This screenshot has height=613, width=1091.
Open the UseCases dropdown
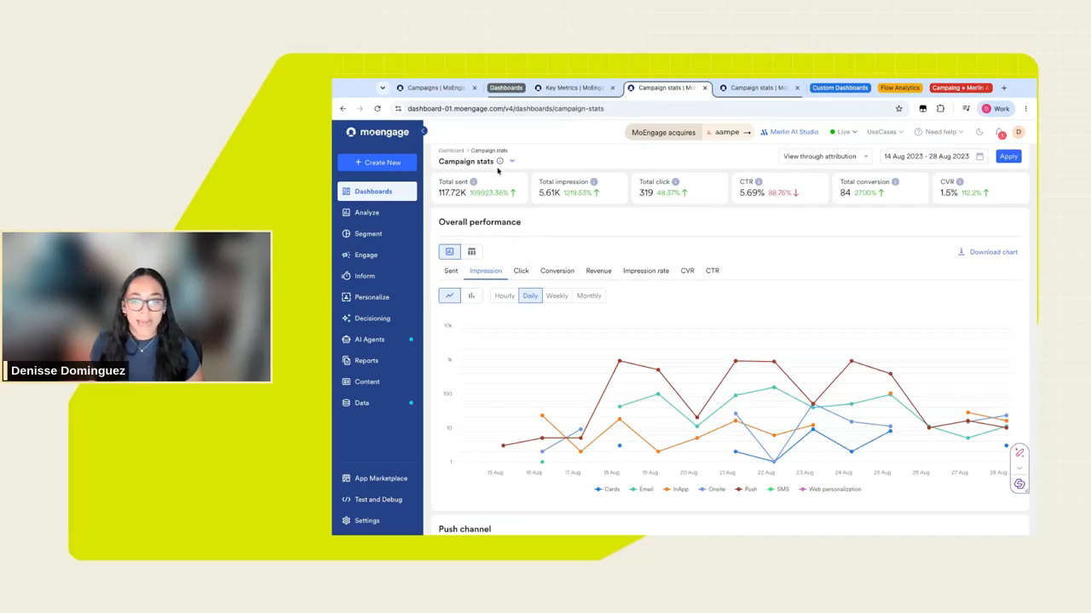(x=885, y=132)
